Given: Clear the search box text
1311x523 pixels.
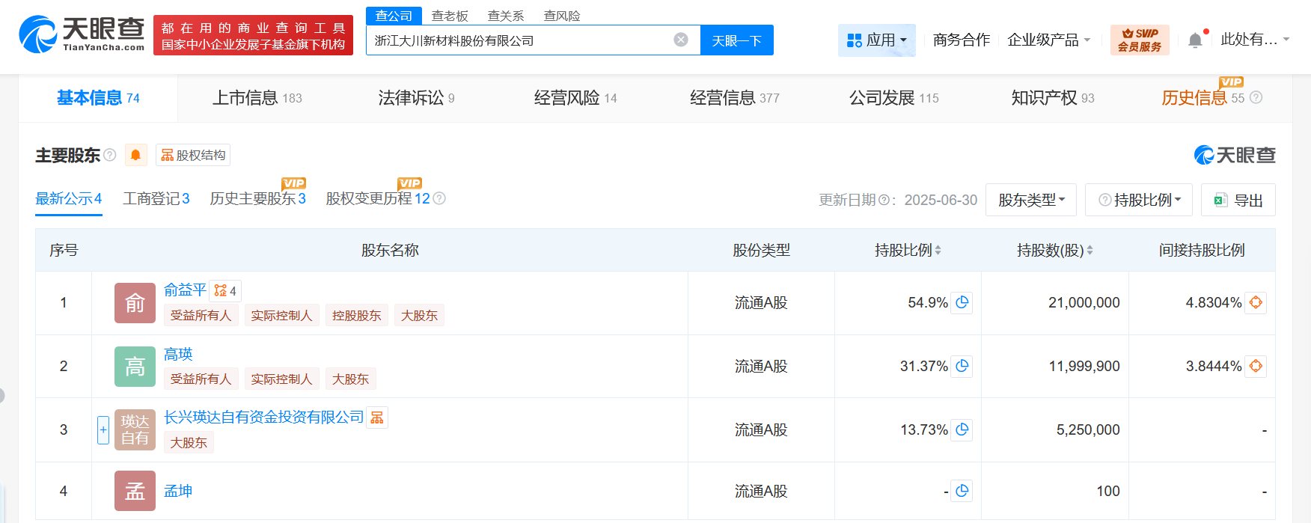Looking at the screenshot, I should 681,40.
